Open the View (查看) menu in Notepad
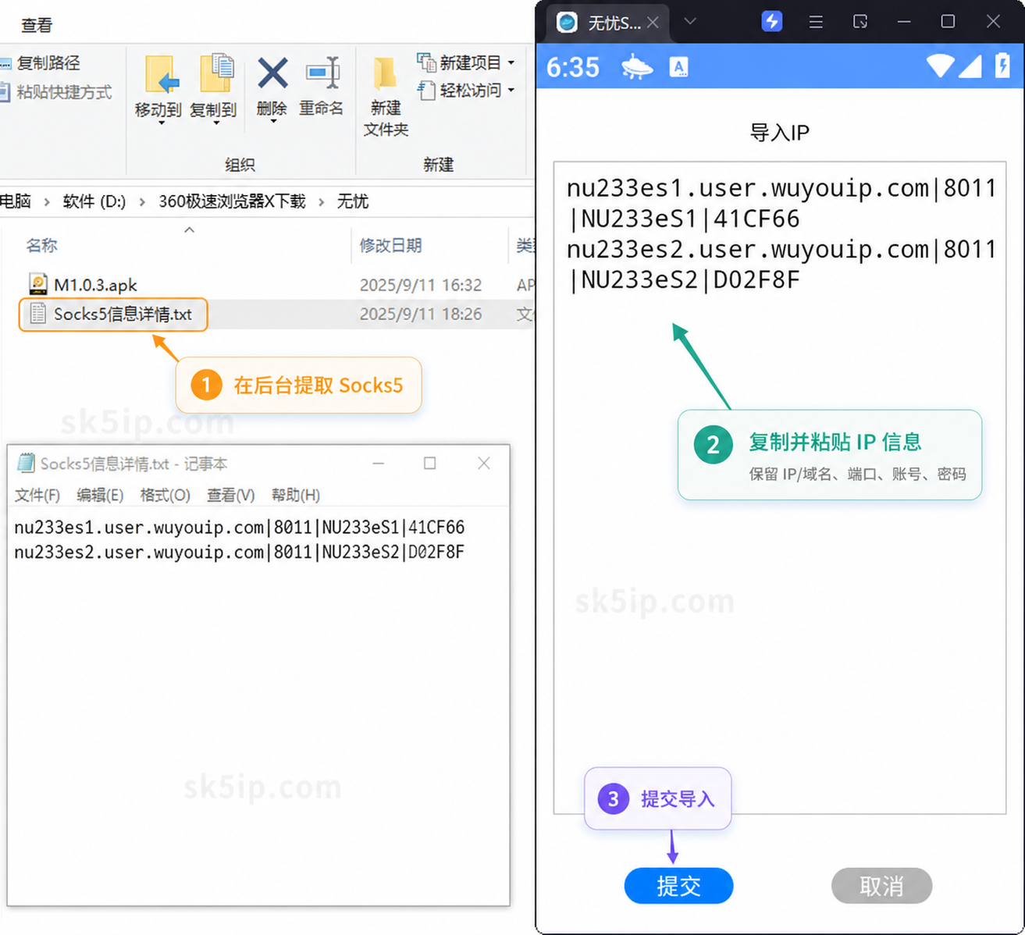The image size is (1025, 935). point(230,495)
